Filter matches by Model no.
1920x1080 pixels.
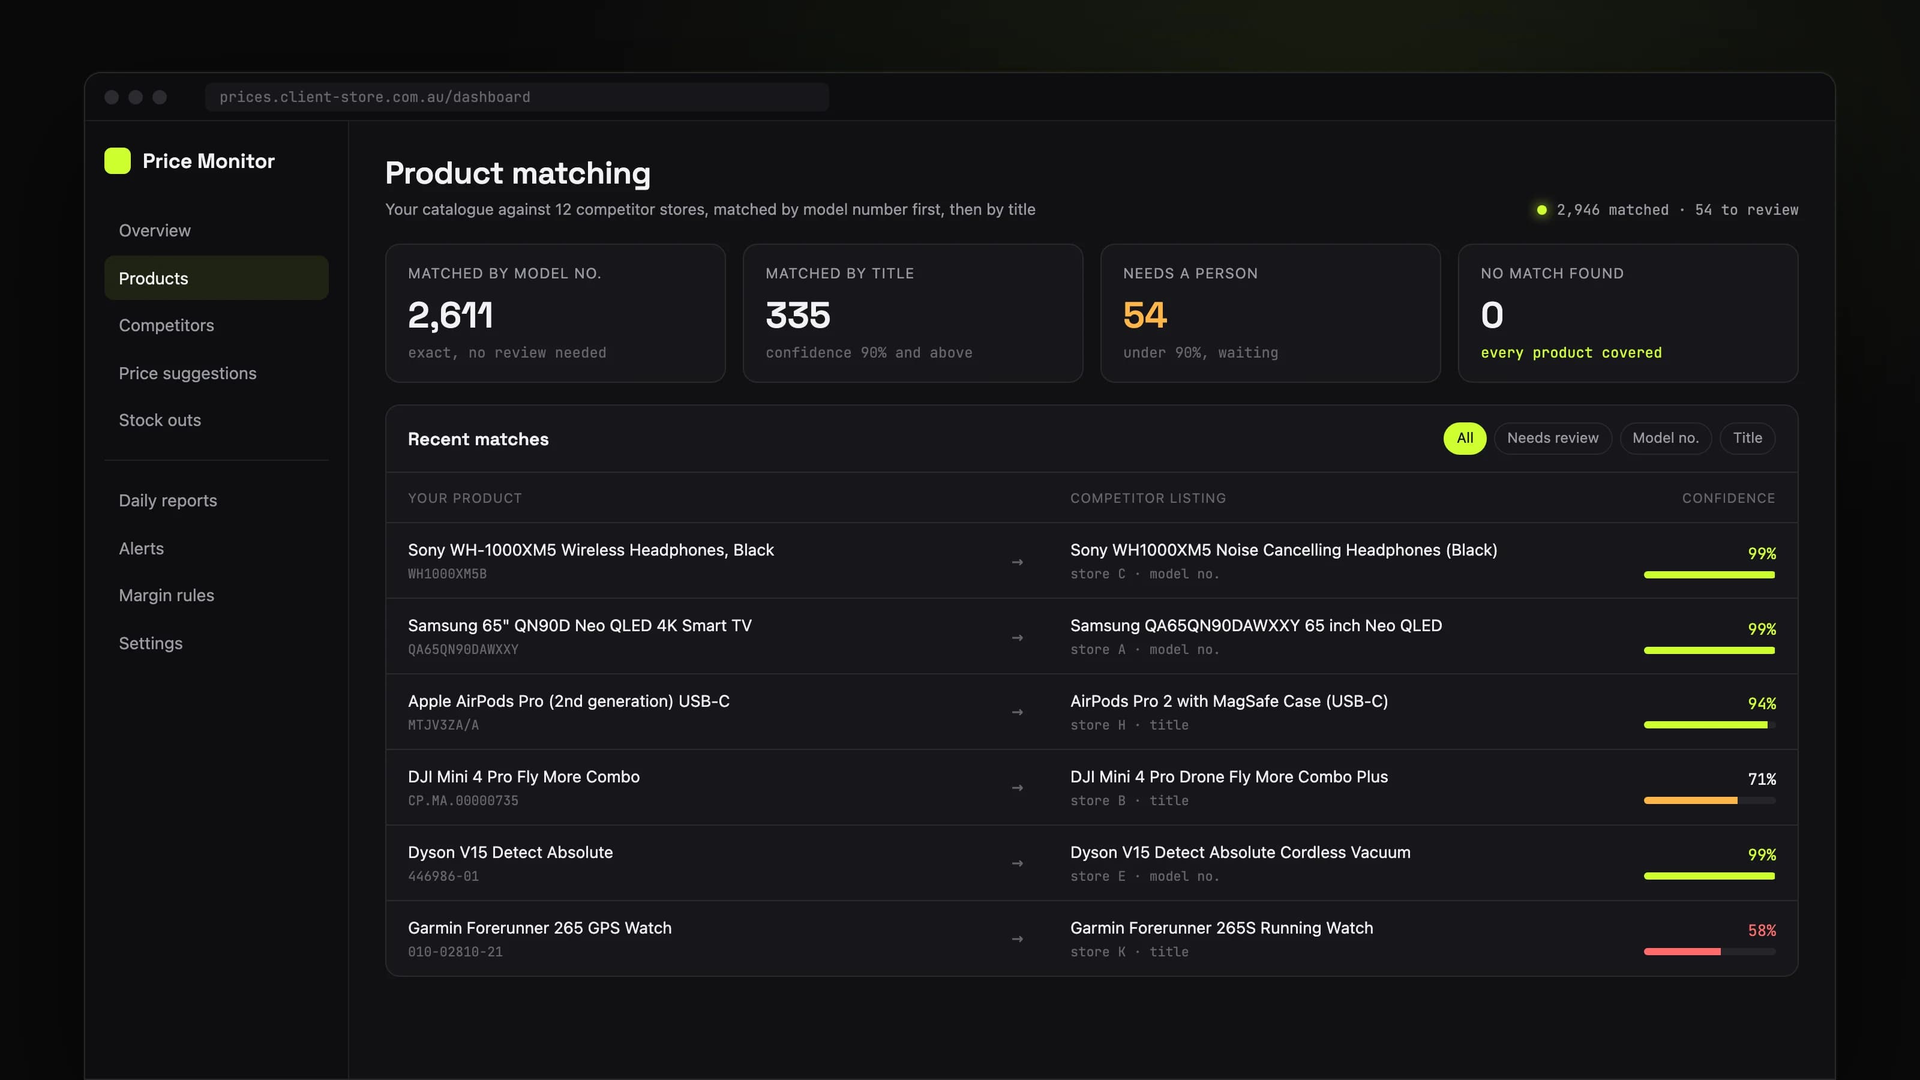1665,438
